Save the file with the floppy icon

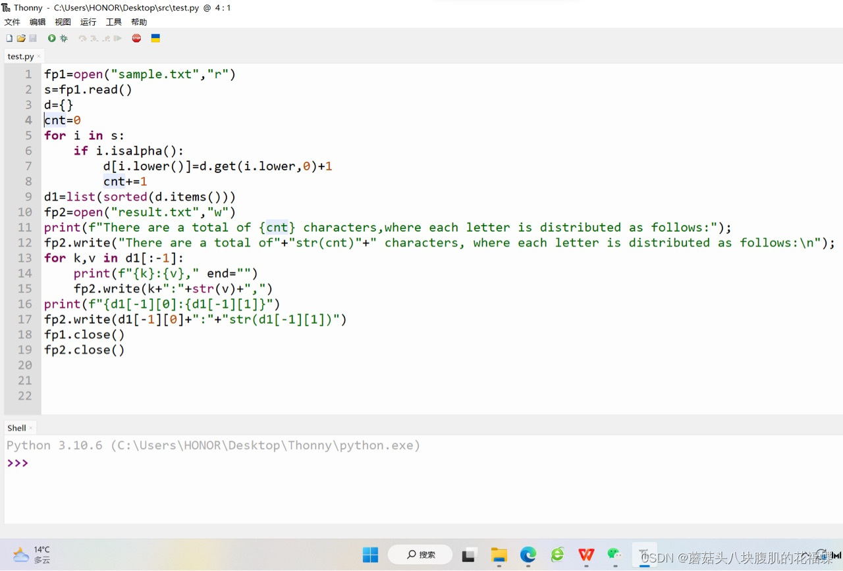(33, 38)
